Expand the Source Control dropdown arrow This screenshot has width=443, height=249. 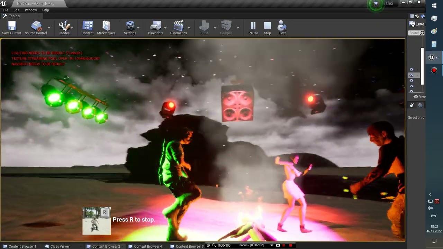point(49,28)
